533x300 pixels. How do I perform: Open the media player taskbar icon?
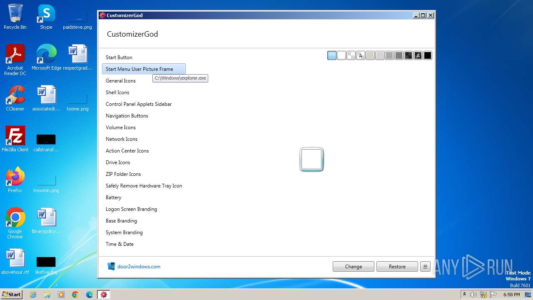(61, 295)
